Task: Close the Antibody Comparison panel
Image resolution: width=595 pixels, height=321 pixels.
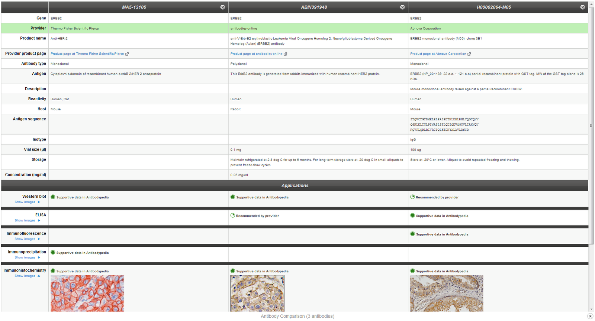Action: tap(590, 316)
